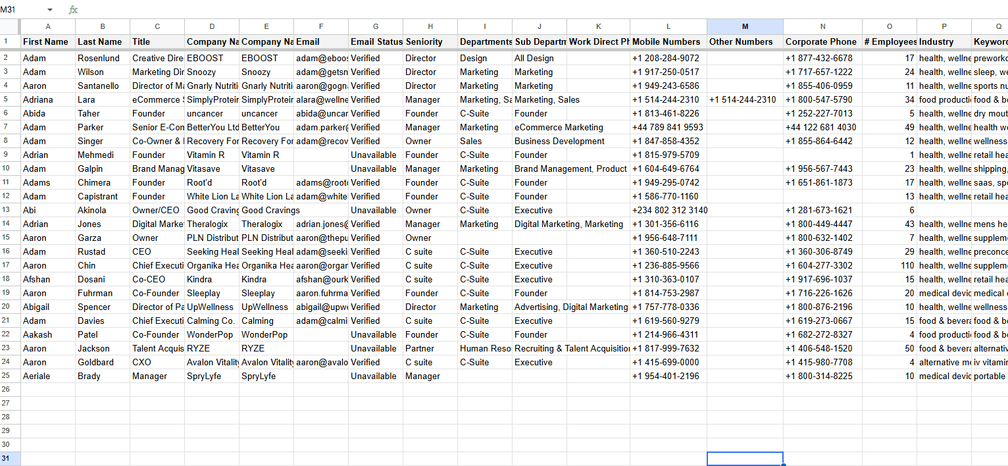Click the Aeriale first name cell
The image size is (1008, 466).
pos(48,376)
